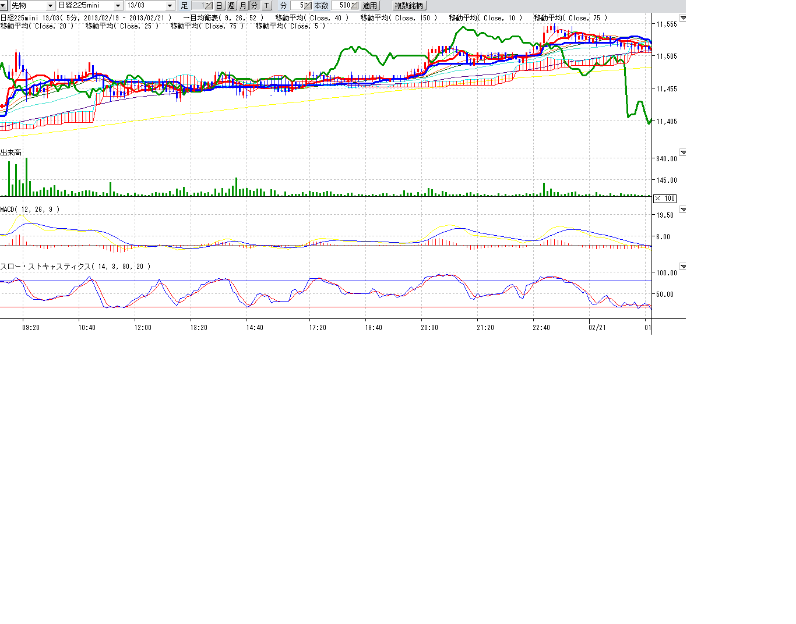This screenshot has width=796, height=624.
Task: Open the 複数銘柄 multiple symbols button
Action: pos(410,6)
